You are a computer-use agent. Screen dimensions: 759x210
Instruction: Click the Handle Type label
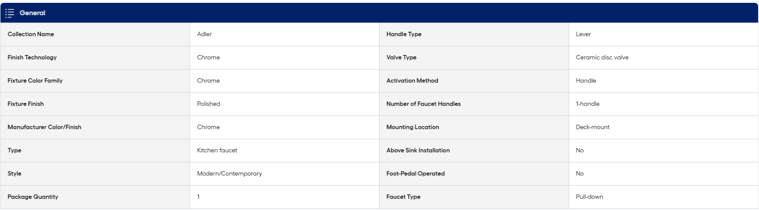point(404,34)
